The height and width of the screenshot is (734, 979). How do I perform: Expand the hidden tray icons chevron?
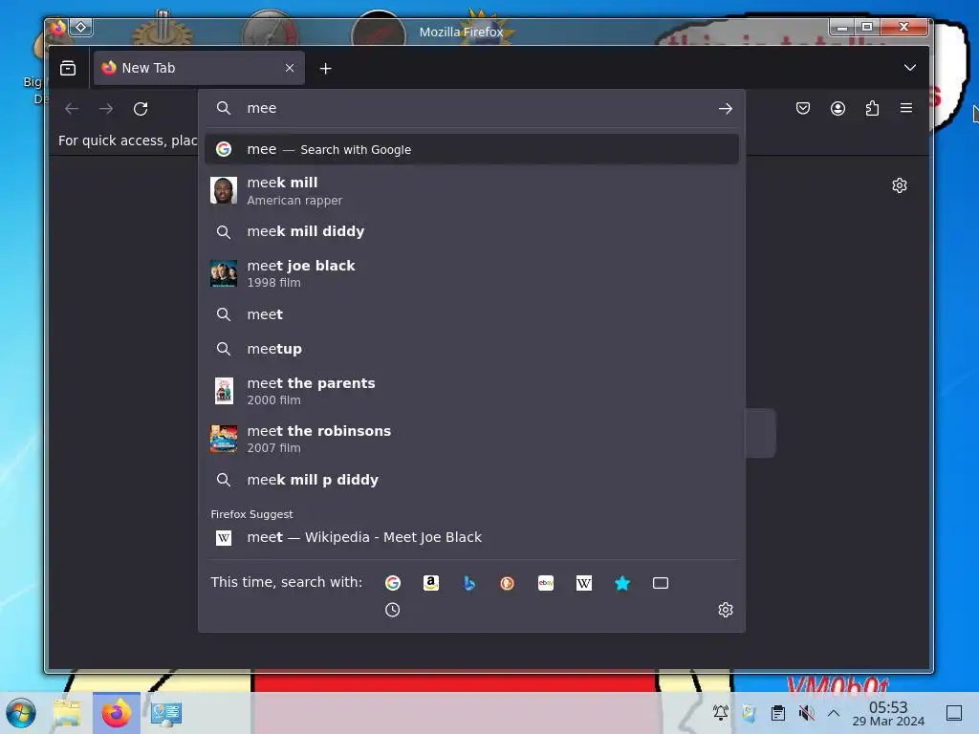pyautogui.click(x=834, y=713)
